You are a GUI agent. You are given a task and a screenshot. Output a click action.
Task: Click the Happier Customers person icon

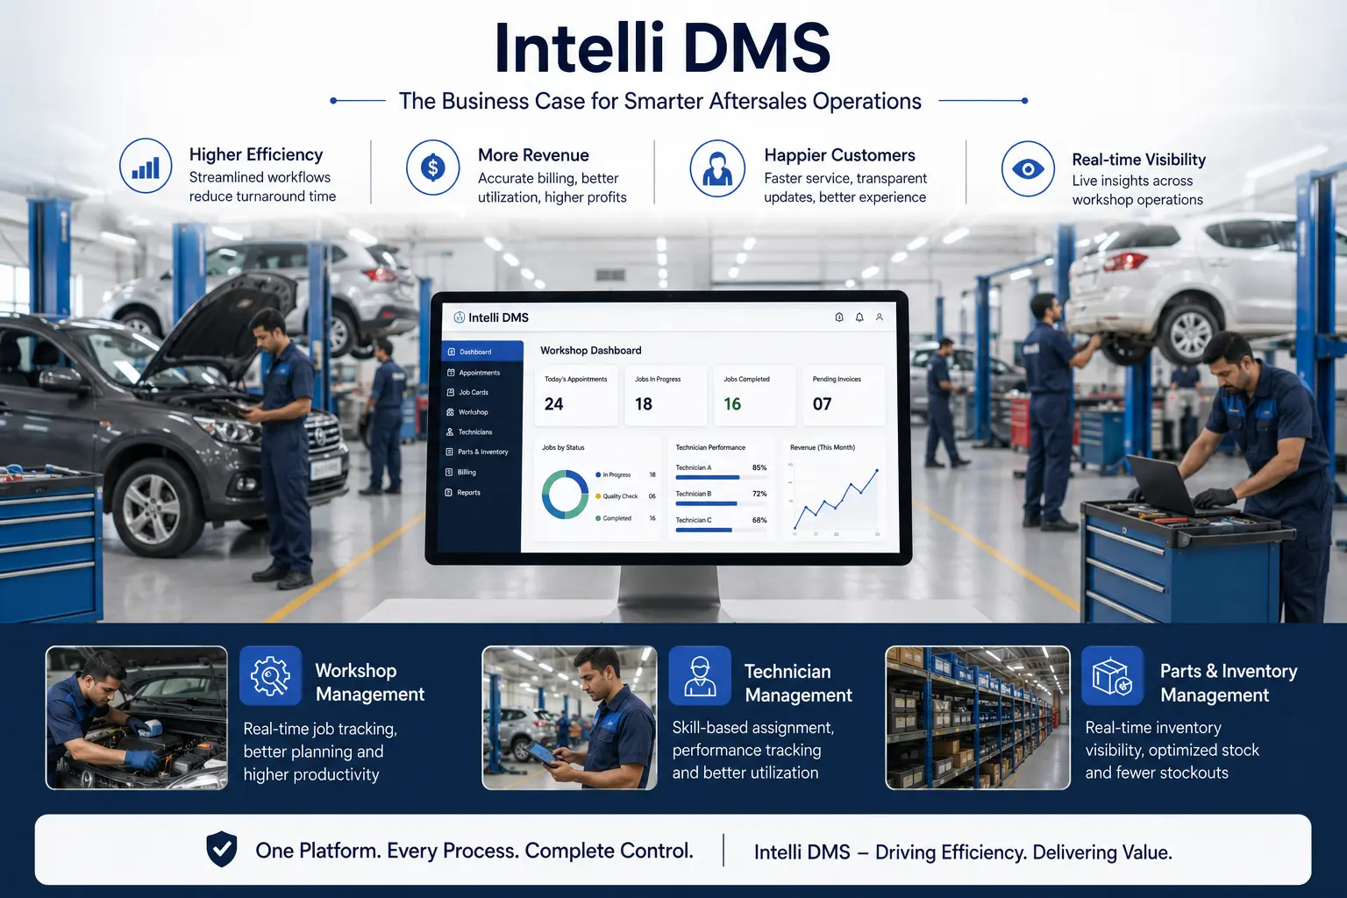717,167
